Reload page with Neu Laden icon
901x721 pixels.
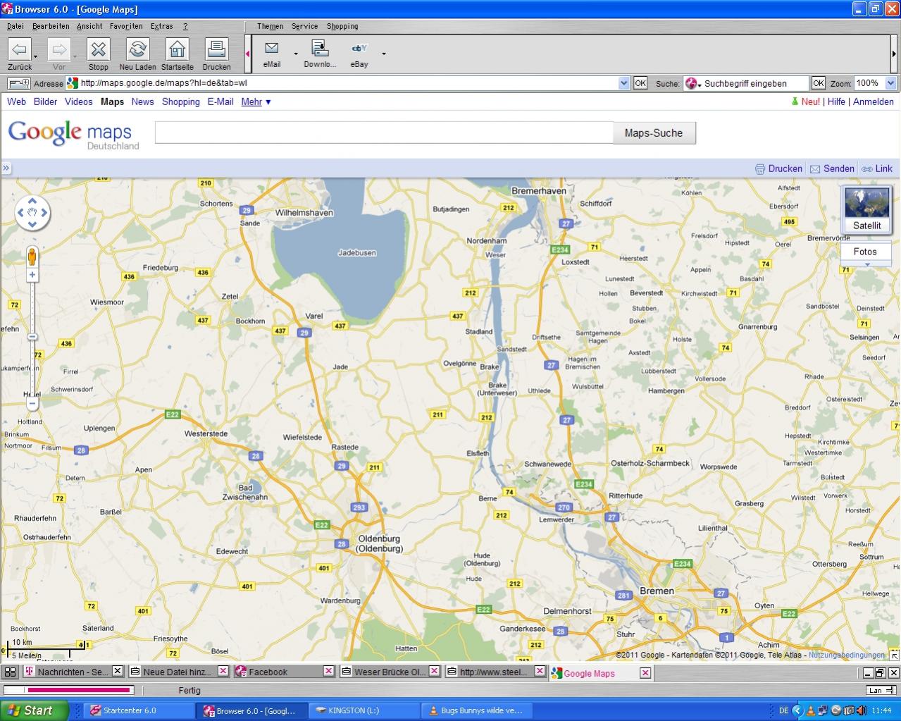point(137,49)
